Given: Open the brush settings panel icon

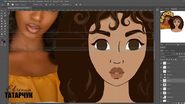Looking at the screenshot, I should tap(13, 5).
